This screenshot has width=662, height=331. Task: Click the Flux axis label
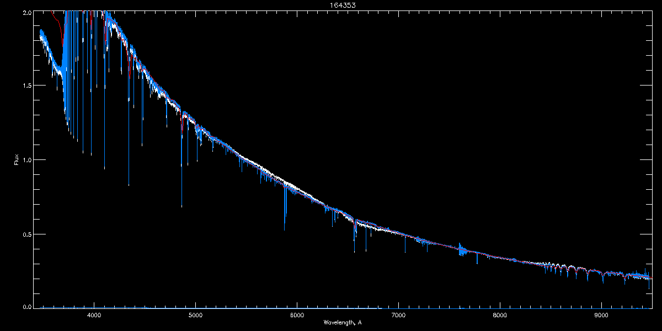pos(17,160)
